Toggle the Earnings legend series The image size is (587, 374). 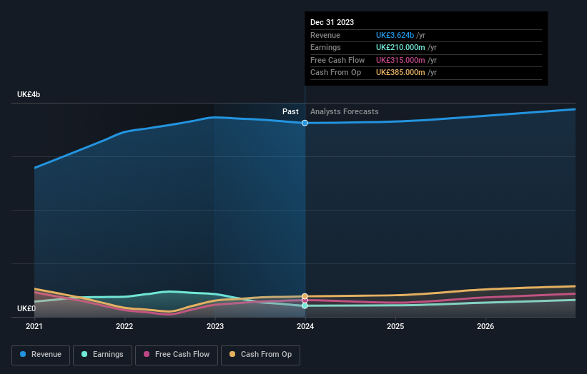coord(102,355)
